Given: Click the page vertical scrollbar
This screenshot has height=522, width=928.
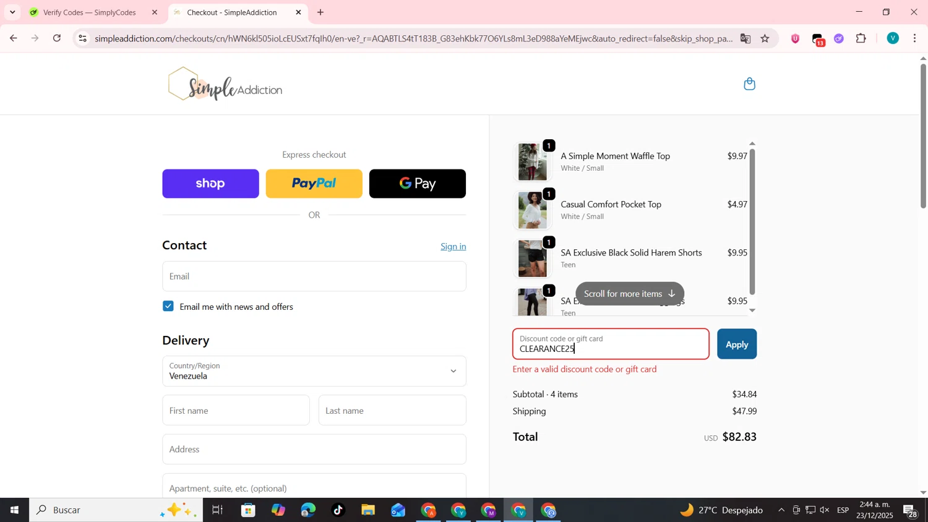Looking at the screenshot, I should pos(923,136).
